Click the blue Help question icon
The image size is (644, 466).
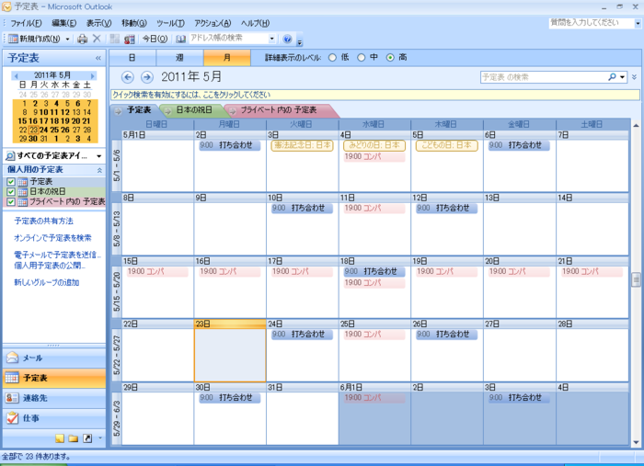point(287,39)
